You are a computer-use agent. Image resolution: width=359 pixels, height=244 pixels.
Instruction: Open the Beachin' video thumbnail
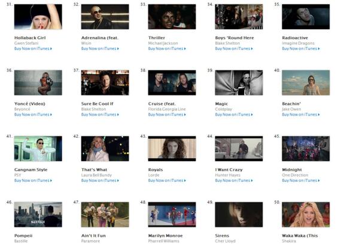pyautogui.click(x=306, y=83)
